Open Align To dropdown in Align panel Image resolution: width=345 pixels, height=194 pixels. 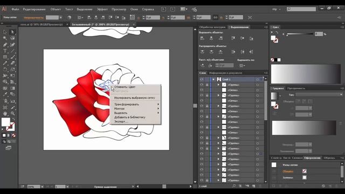[x=242, y=65]
